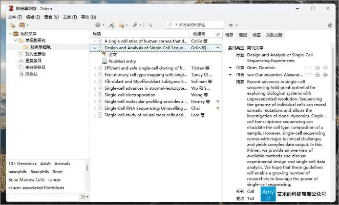Click the minus button beside Grün, Dominic
This screenshot has height=205, width=339.
(x=317, y=68)
